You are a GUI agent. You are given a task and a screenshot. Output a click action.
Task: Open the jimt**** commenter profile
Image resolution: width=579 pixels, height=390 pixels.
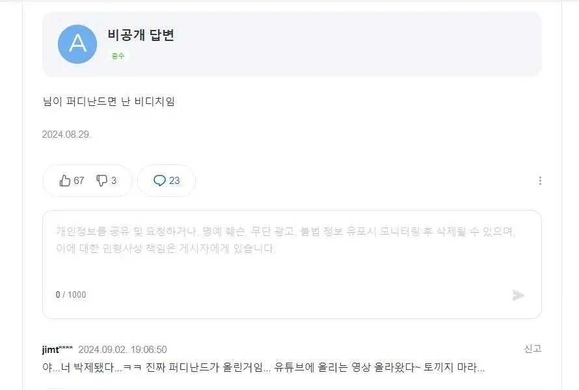[57, 350]
